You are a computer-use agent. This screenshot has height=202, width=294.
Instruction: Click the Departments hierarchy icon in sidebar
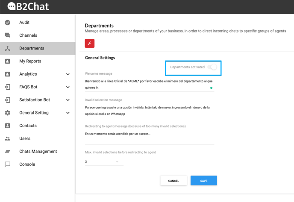tap(8, 48)
